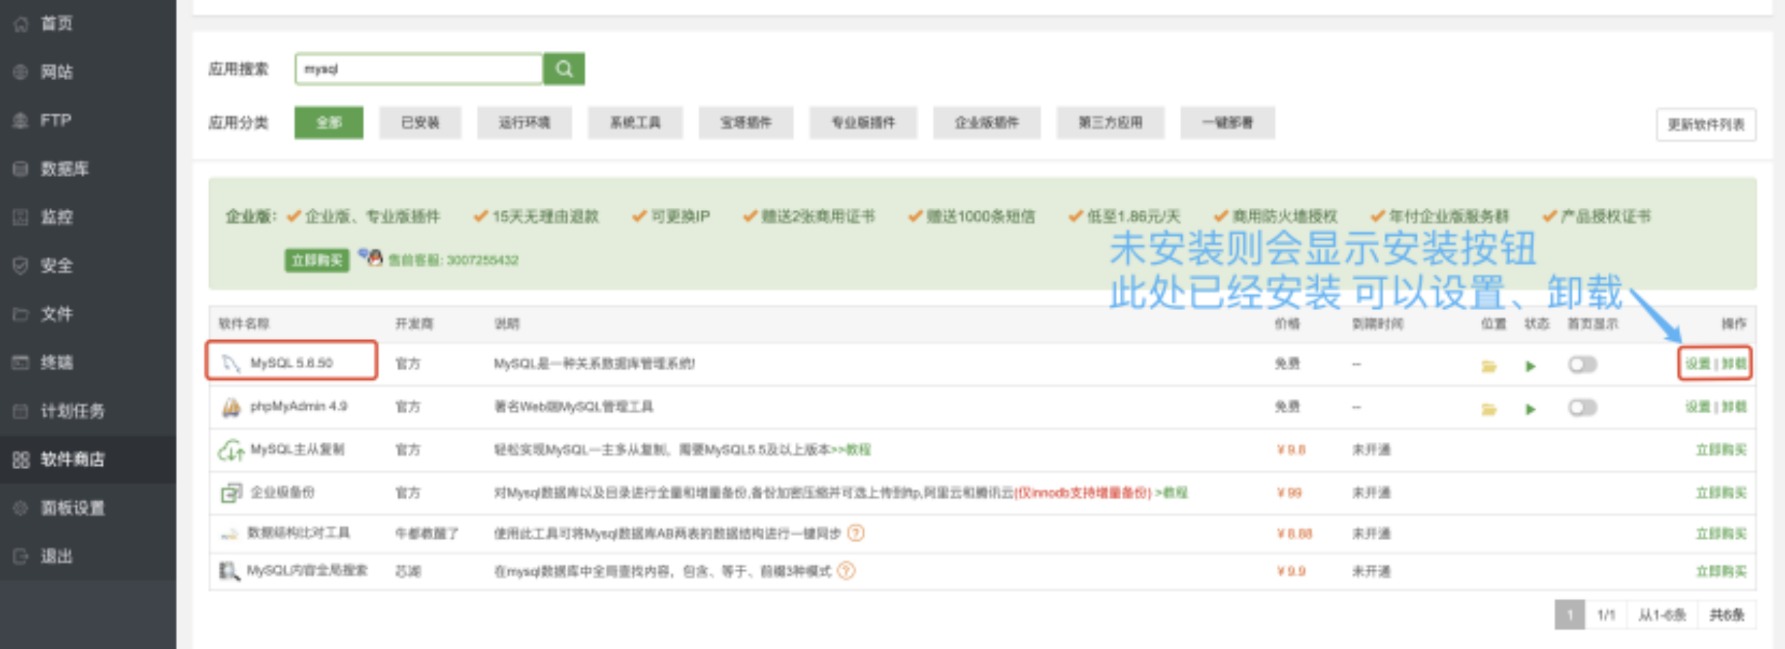Click the monitor icon beside 监控
The image size is (1785, 649).
(21, 217)
